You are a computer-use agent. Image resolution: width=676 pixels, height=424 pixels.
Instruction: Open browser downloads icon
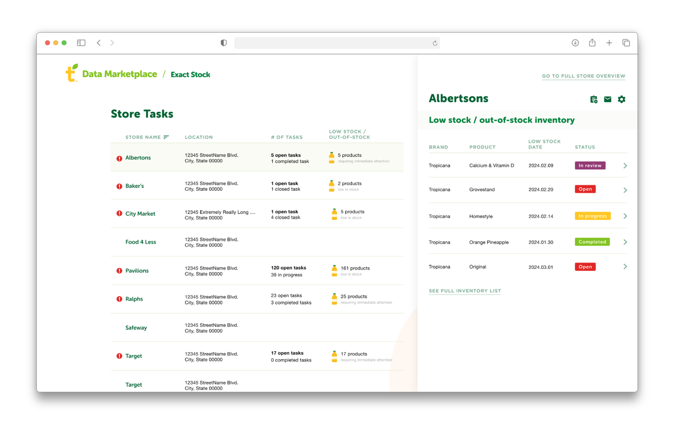point(575,43)
